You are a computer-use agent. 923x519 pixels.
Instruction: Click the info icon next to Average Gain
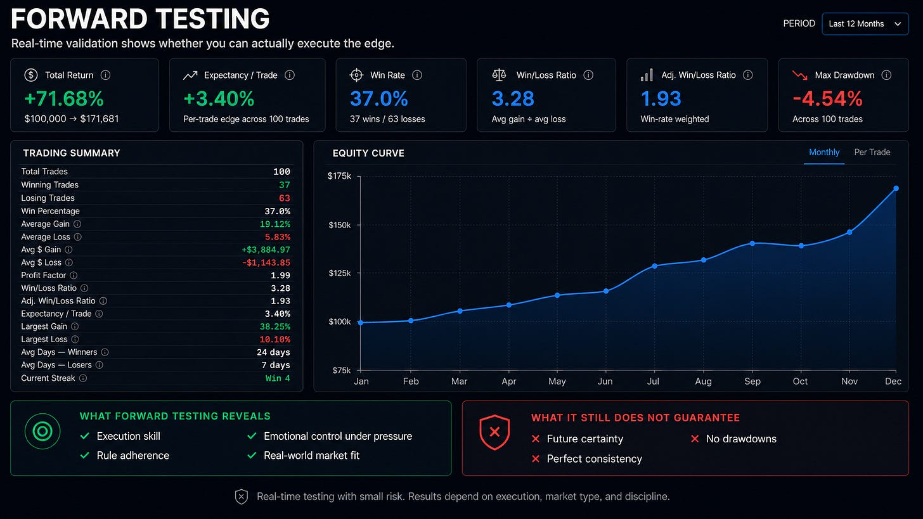pos(77,224)
